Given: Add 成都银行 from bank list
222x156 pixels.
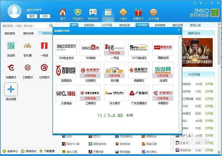Looking at the screenshot, I should pos(138,70).
